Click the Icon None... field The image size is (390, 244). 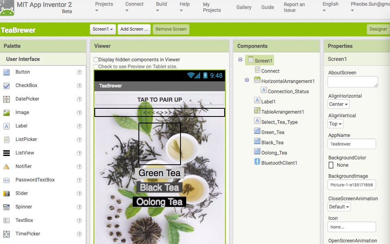pos(352,227)
